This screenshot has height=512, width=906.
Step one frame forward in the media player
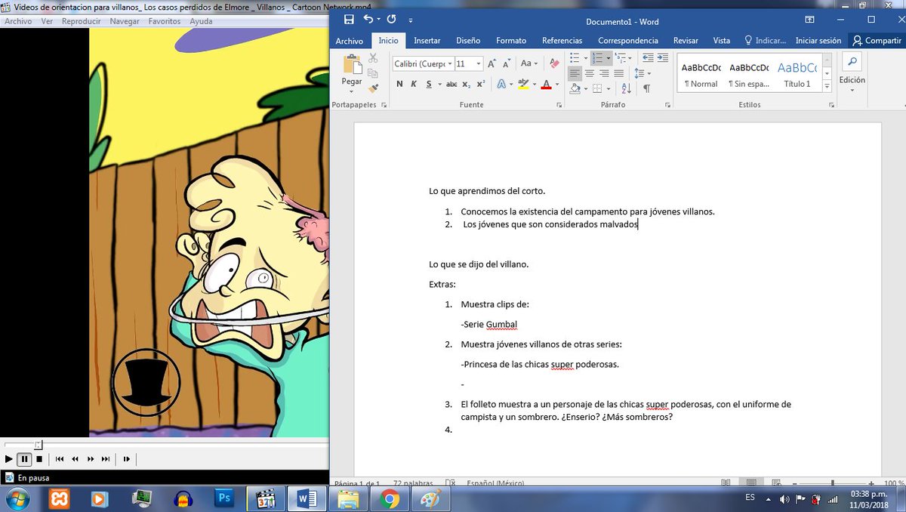click(x=127, y=458)
